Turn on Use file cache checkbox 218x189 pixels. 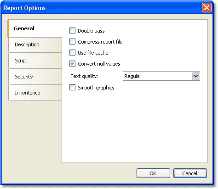point(72,53)
